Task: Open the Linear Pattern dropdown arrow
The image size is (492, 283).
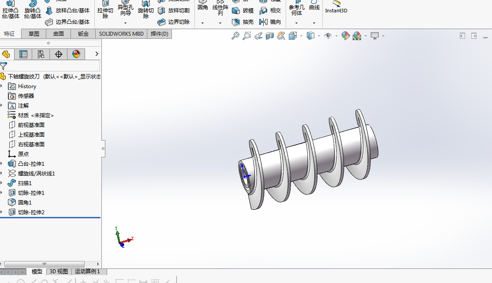Action: [x=220, y=23]
